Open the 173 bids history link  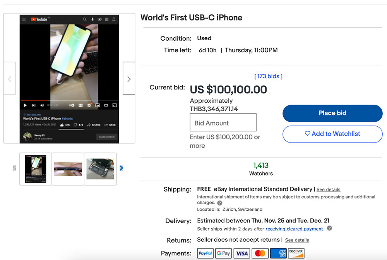tap(268, 76)
